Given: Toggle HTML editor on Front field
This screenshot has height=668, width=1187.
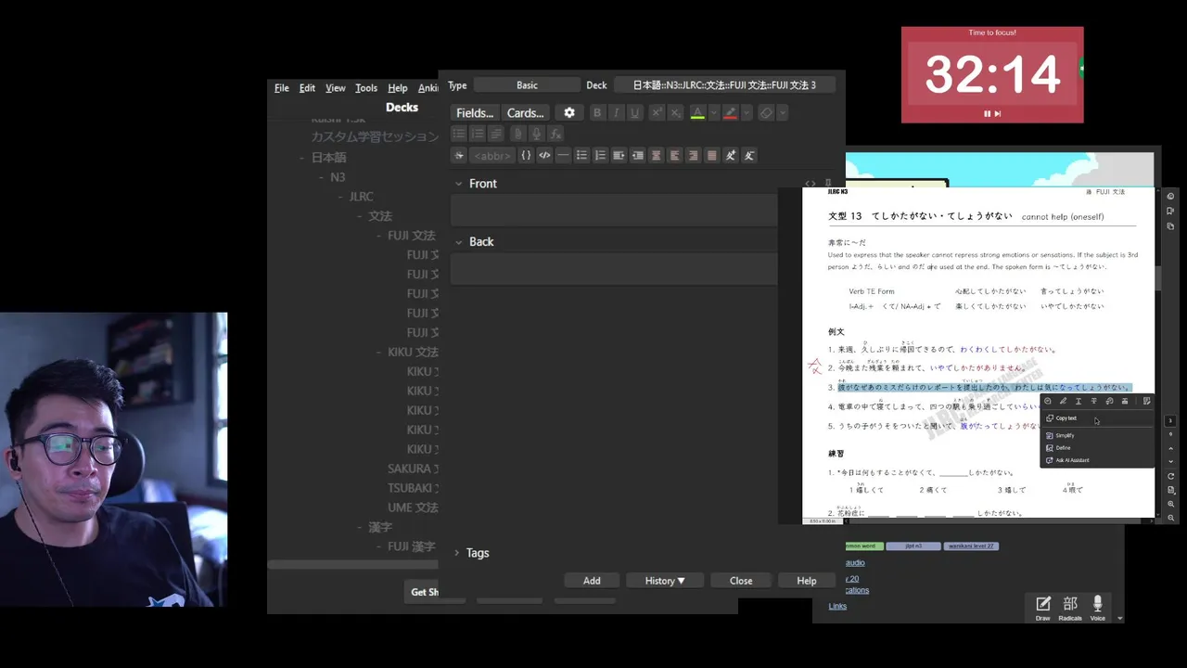Looking at the screenshot, I should pos(810,184).
